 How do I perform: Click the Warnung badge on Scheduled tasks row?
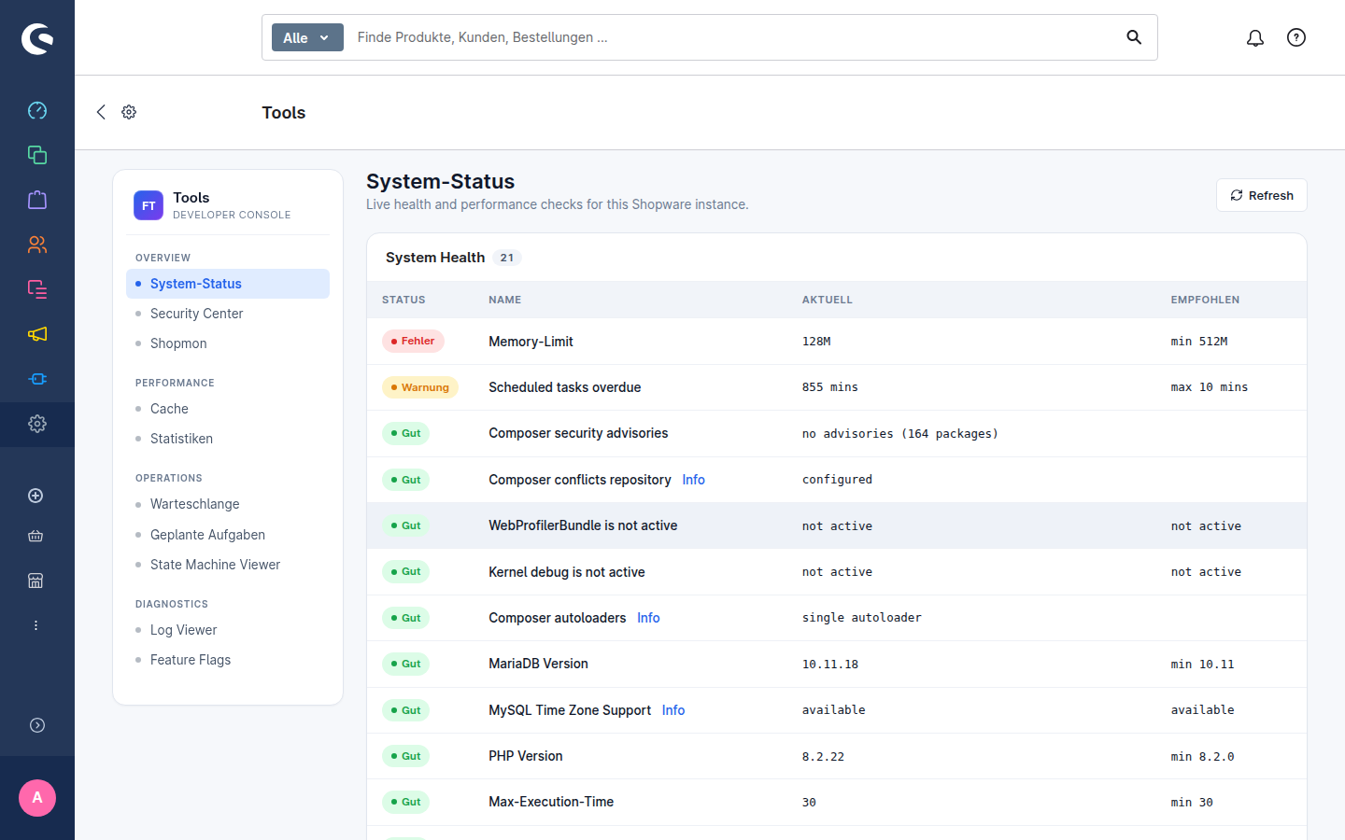click(420, 387)
